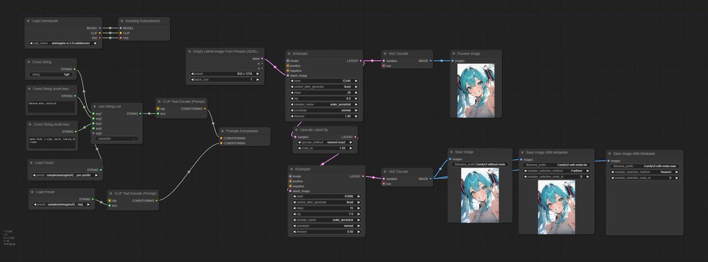Collapse the single-line Const String node dot
Image resolution: width=708 pixels, height=262 pixels.
tap(29, 62)
